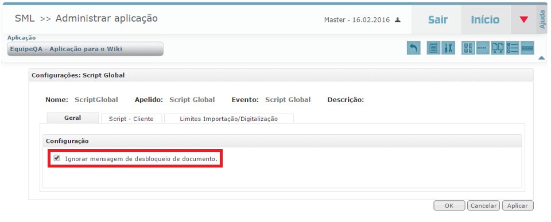Switch to the Geral tab
Screen dimensions: 551x222
pos(73,118)
